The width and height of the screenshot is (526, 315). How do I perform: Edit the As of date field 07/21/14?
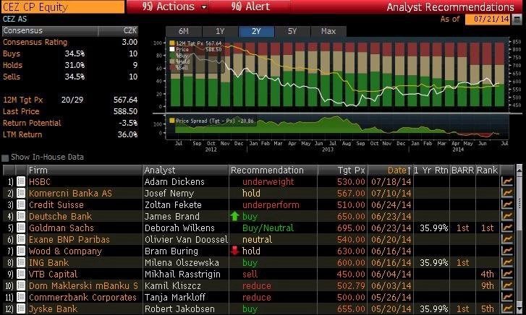488,19
